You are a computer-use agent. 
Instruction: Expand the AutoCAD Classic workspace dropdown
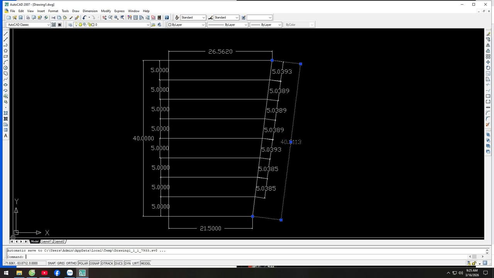(48, 25)
